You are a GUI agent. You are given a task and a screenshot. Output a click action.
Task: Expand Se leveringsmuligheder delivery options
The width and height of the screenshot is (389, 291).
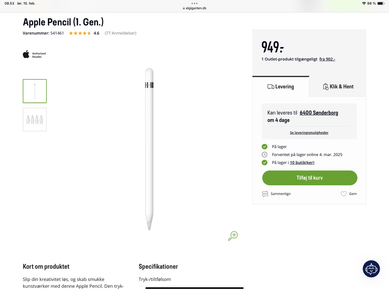(x=309, y=133)
